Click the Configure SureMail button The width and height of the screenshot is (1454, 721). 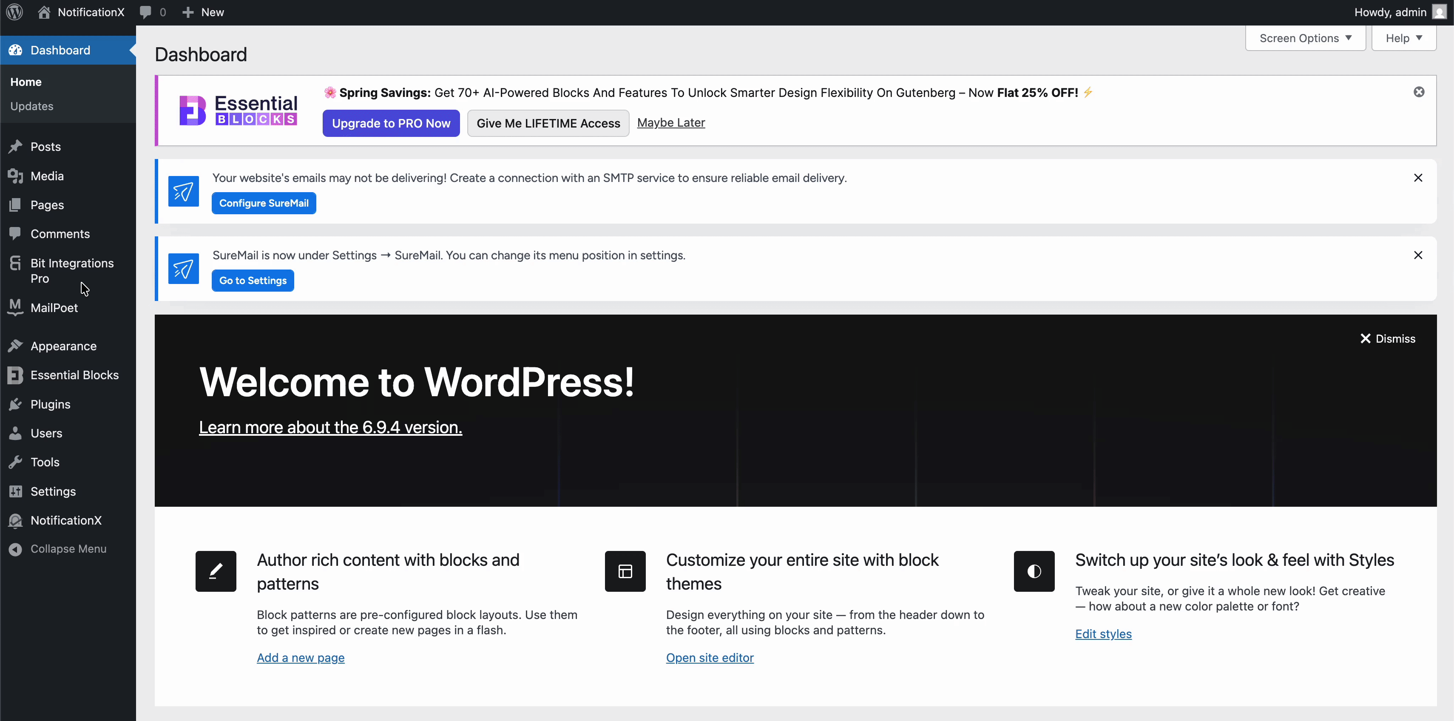click(x=264, y=203)
